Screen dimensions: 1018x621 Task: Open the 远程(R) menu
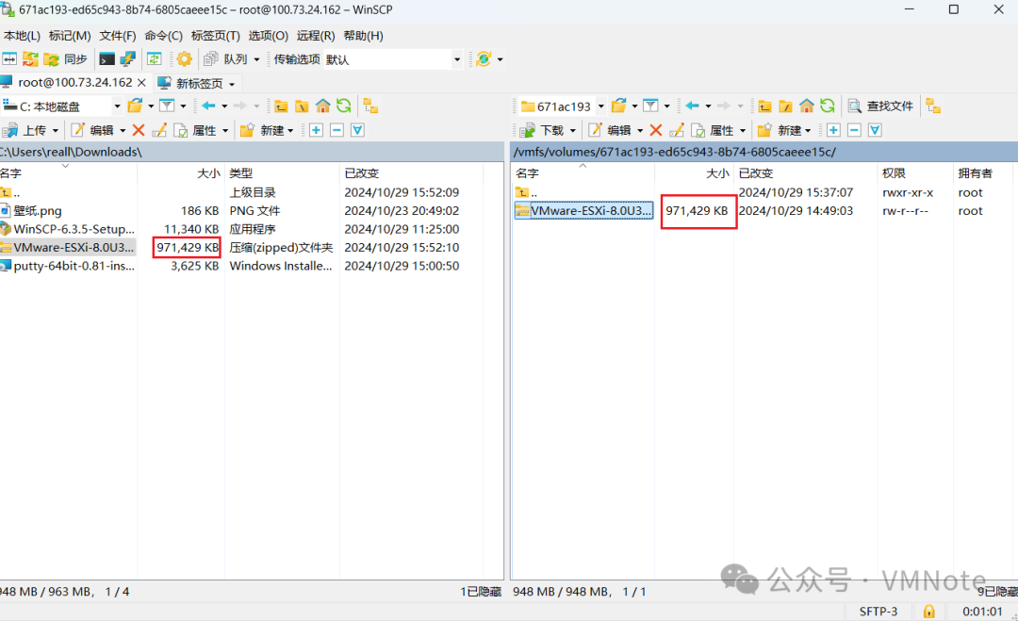316,36
